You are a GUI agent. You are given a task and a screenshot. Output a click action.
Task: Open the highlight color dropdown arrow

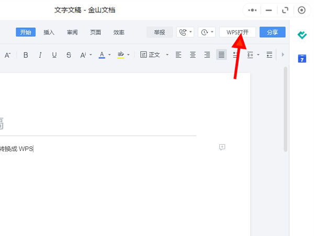point(128,55)
